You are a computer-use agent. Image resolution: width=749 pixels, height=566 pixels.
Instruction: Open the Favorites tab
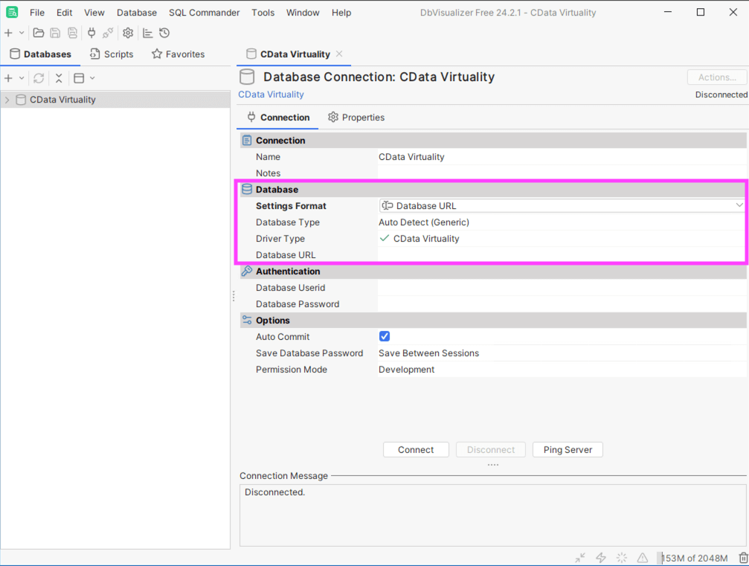[x=178, y=54]
